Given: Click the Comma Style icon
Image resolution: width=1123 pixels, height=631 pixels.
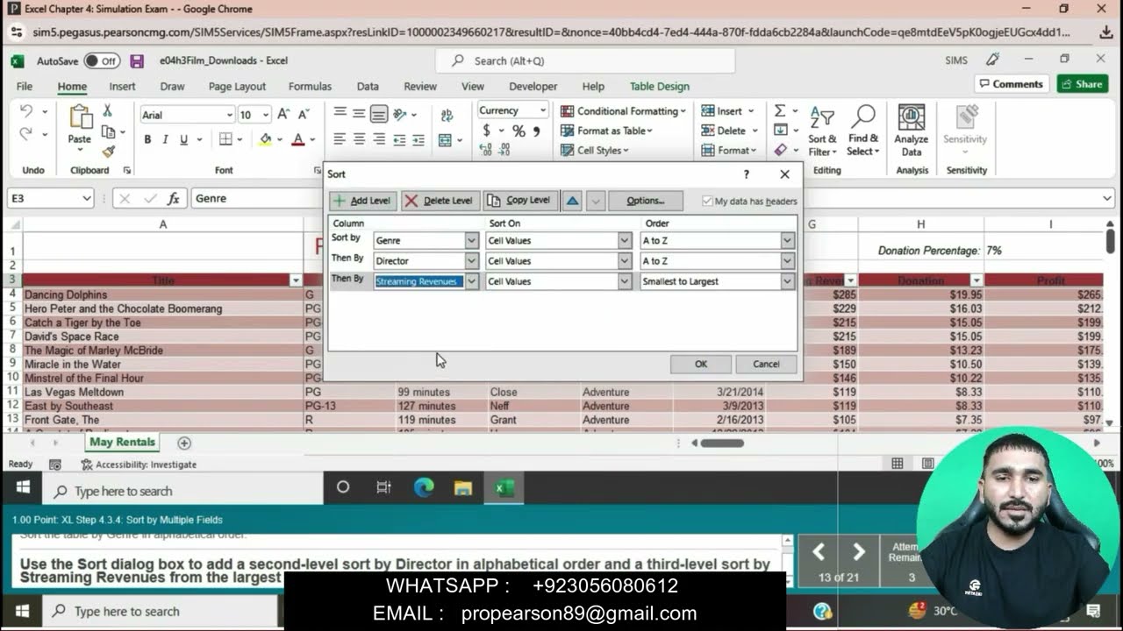Looking at the screenshot, I should coord(537,131).
